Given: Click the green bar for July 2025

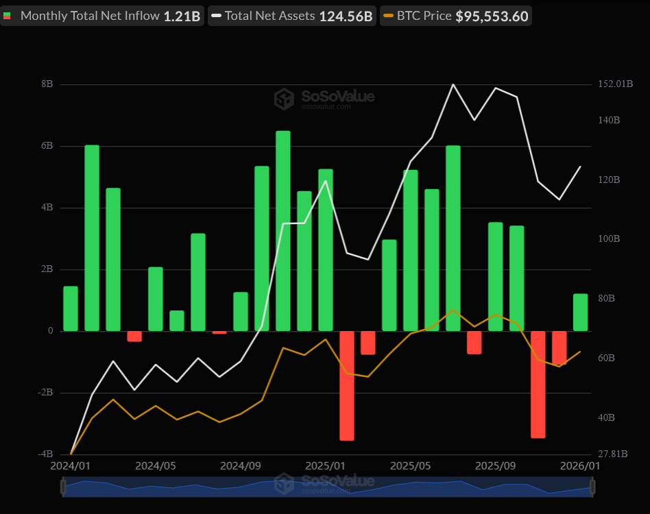Looking at the screenshot, I should tap(453, 238).
